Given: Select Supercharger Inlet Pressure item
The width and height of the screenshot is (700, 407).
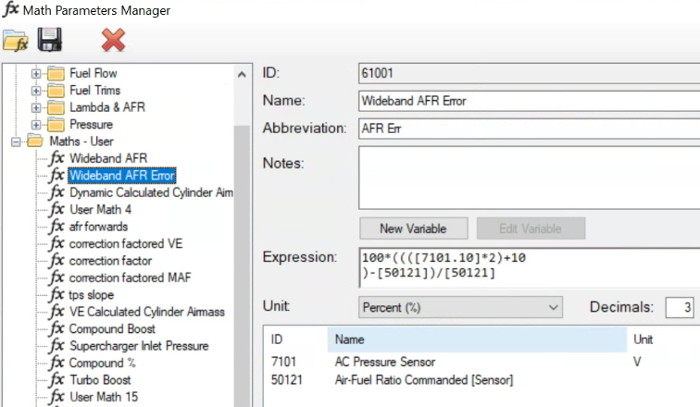Looking at the screenshot, I should (x=139, y=346).
